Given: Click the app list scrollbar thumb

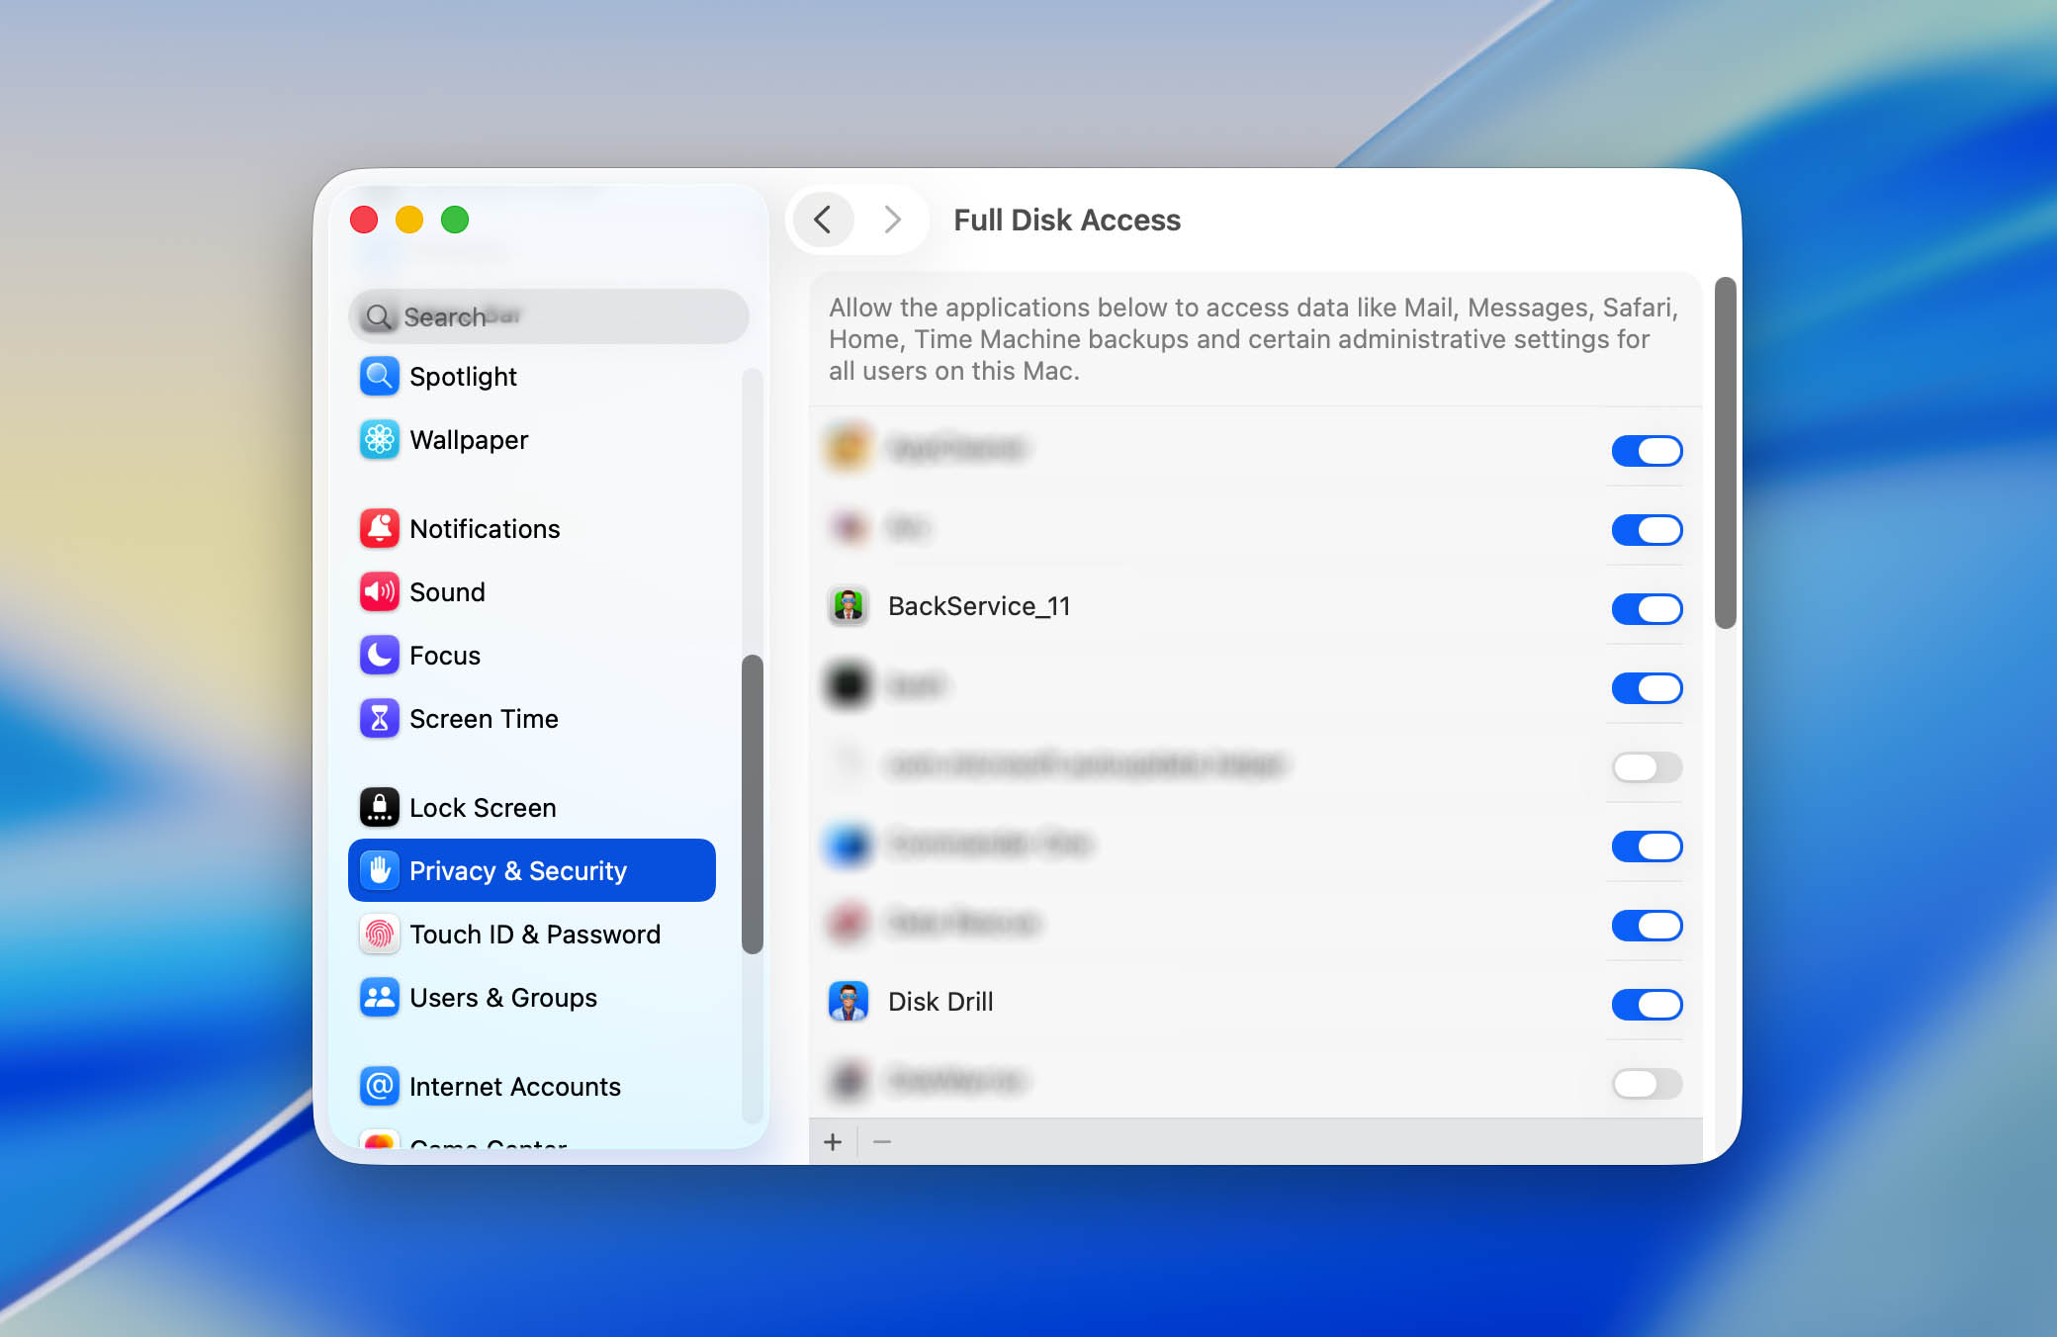Looking at the screenshot, I should tap(1726, 452).
